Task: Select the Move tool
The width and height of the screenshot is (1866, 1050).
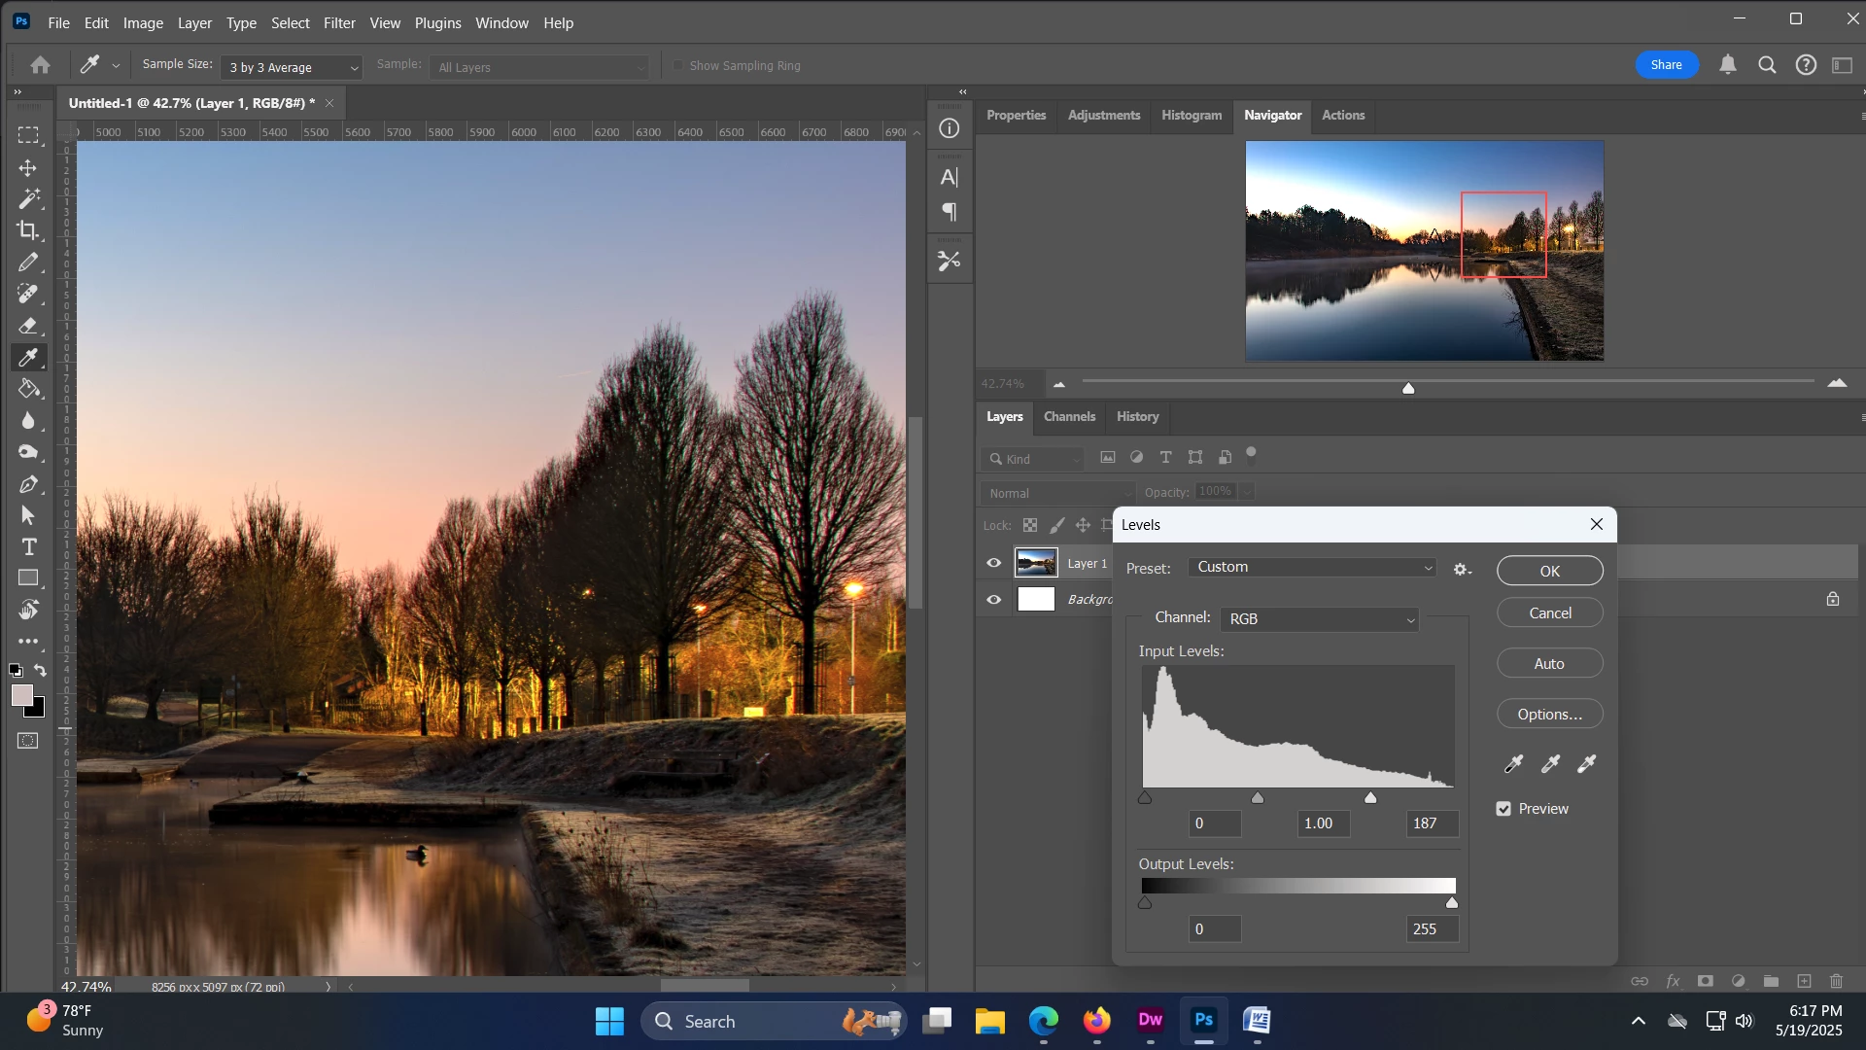Action: (x=28, y=168)
